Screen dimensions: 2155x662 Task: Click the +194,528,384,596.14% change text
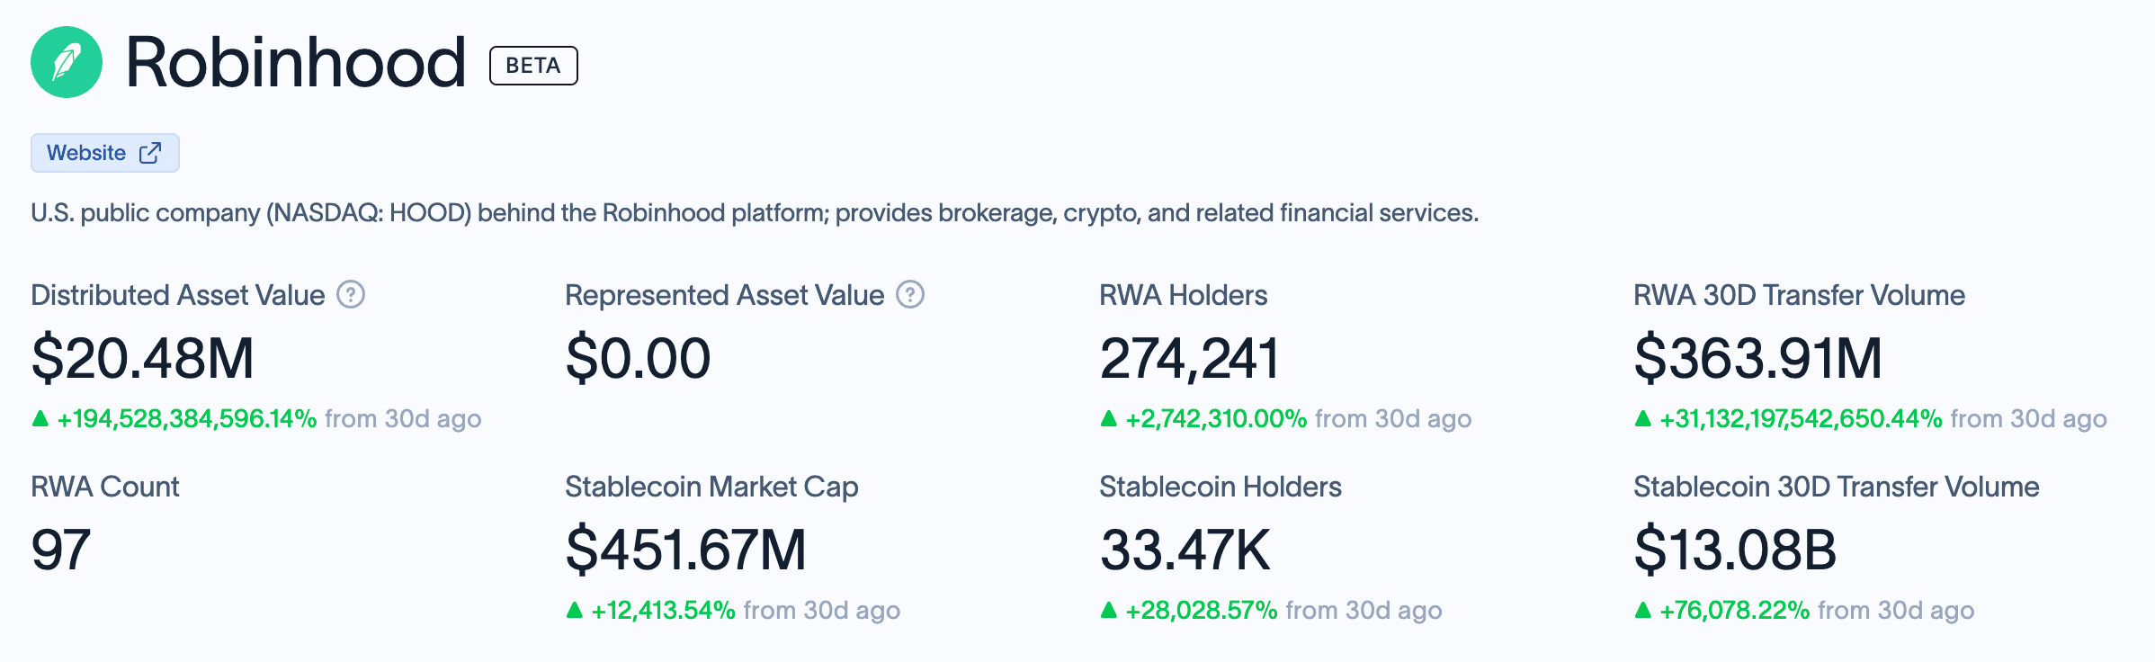pos(187,419)
